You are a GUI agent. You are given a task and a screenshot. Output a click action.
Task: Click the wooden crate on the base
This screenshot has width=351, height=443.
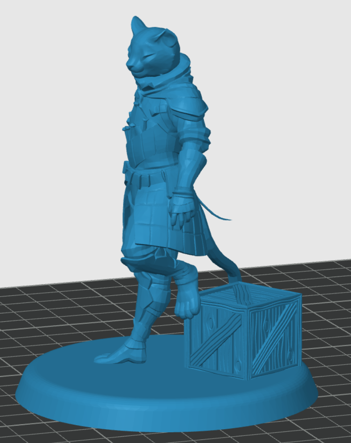pyautogui.click(x=243, y=330)
